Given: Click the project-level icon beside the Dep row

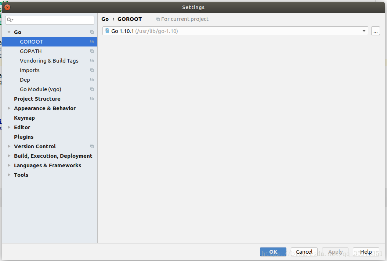Looking at the screenshot, I should [92, 80].
